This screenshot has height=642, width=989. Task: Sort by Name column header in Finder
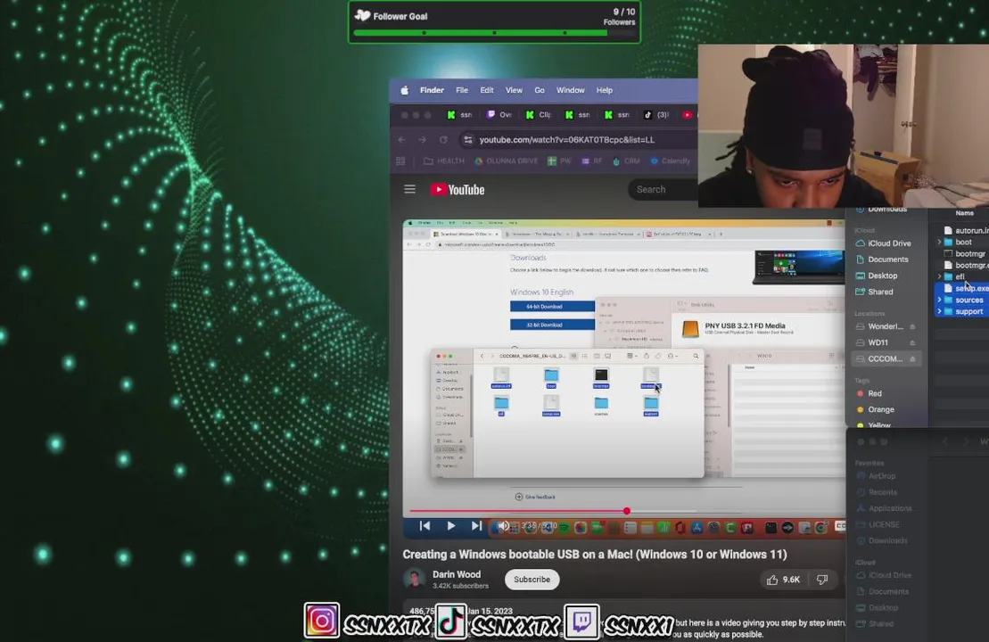pyautogui.click(x=964, y=213)
